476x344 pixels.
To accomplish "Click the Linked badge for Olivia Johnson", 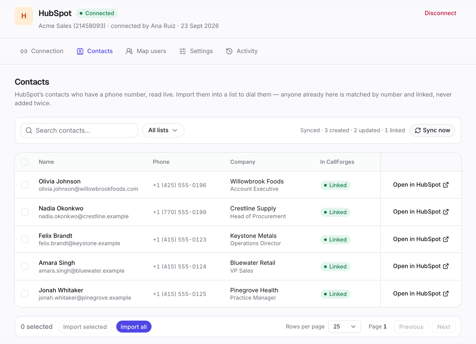I will [x=335, y=185].
